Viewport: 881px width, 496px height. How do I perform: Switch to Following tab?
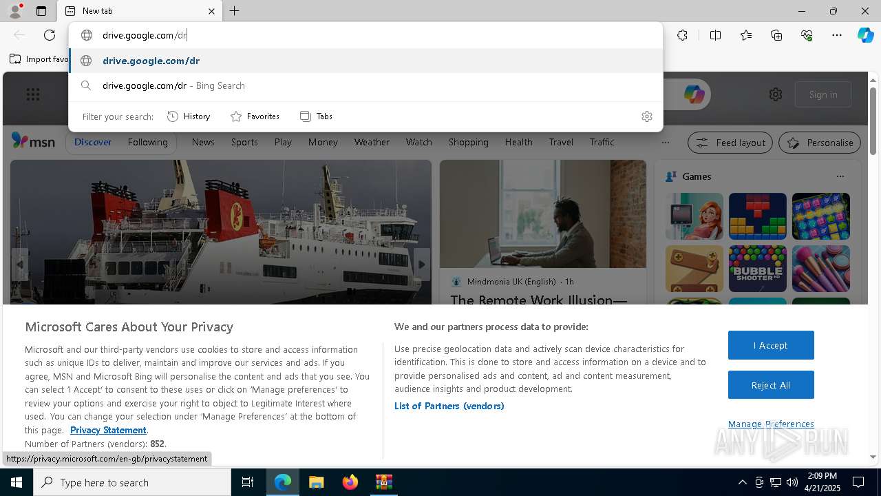point(147,142)
